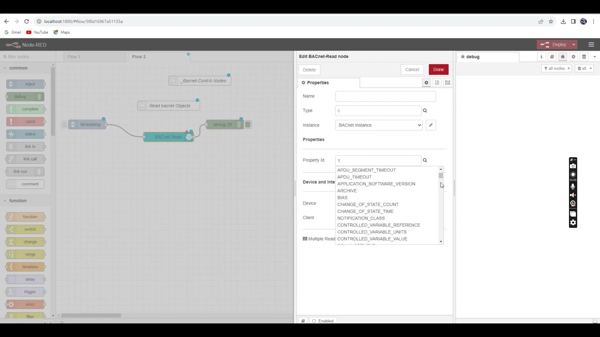Open context data database sidebar icon

(584, 57)
